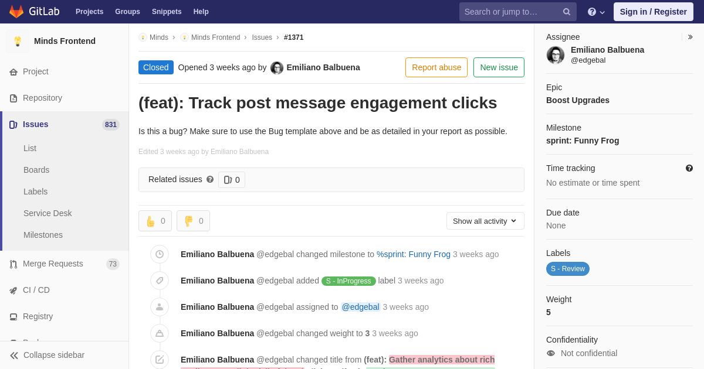Click the Minds breadcrumb icon
Screen dimensions: 704x369
(x=143, y=37)
